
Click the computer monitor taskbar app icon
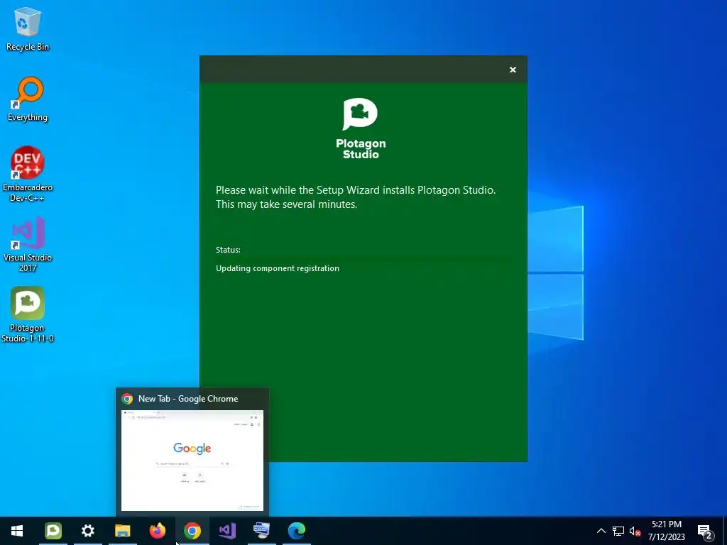coord(261,531)
